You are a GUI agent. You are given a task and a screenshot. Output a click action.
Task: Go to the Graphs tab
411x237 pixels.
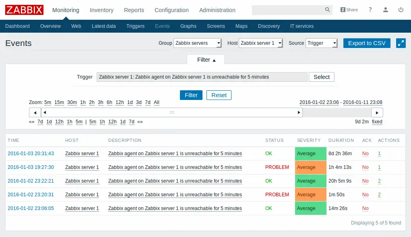click(188, 26)
